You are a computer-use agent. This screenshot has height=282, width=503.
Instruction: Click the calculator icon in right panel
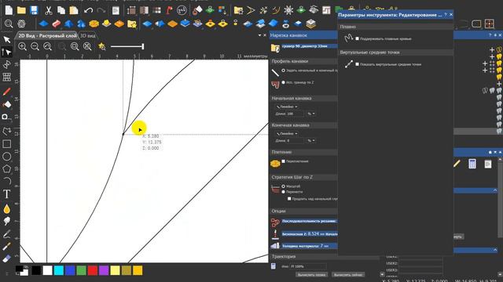(x=472, y=164)
